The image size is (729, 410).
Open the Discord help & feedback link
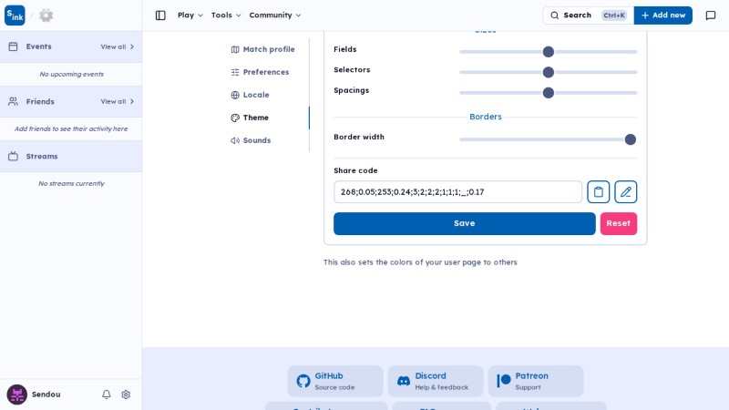436,381
